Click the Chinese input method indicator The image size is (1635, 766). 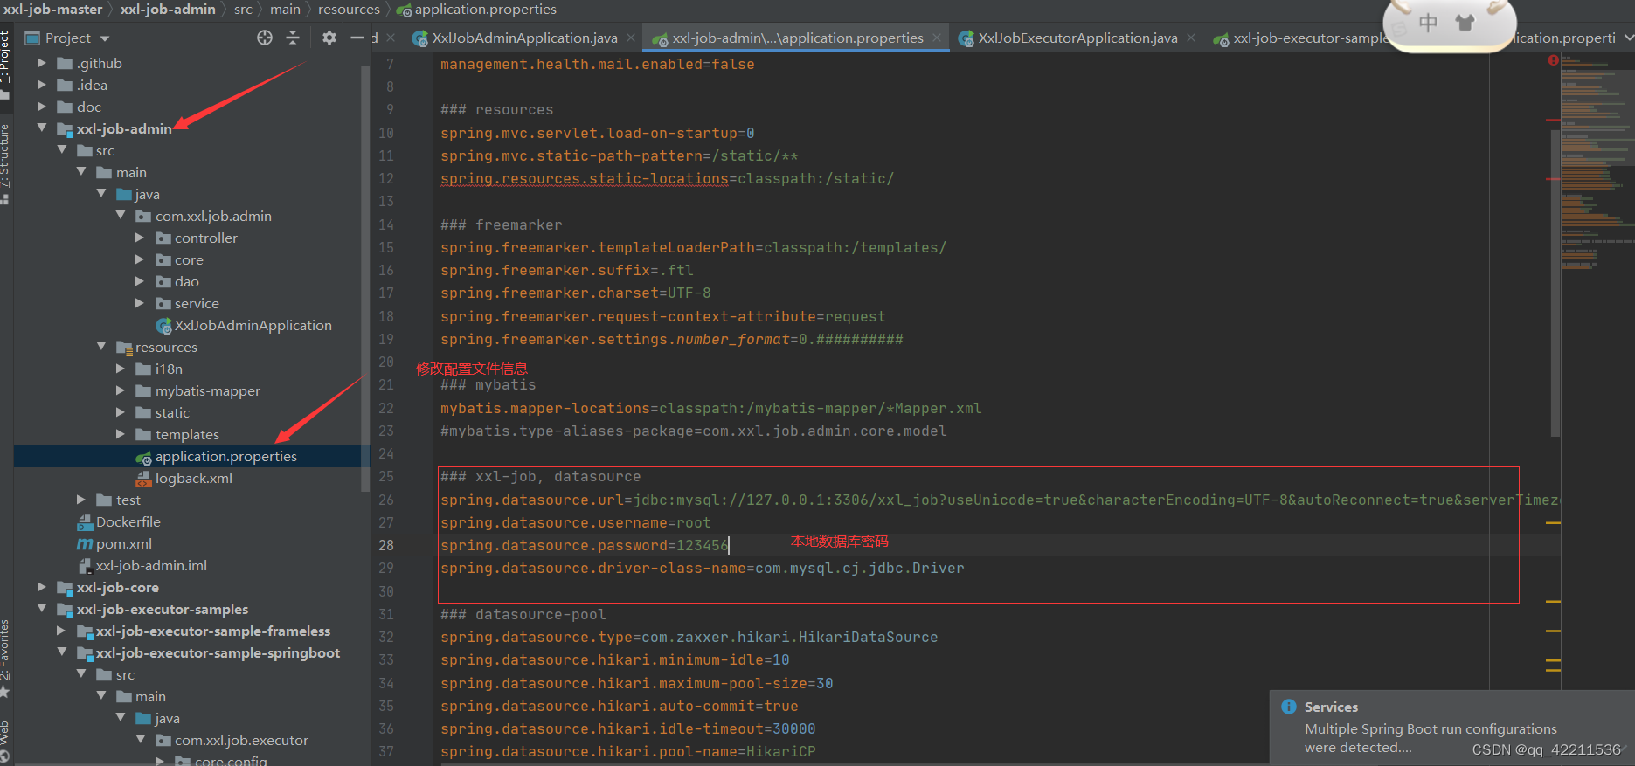tap(1428, 23)
